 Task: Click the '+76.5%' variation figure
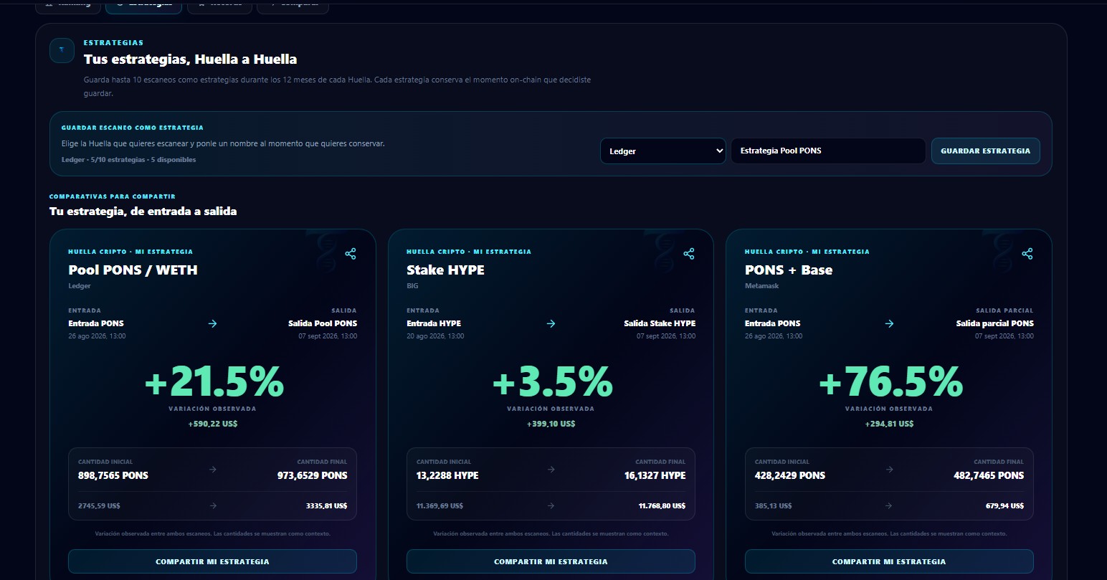pos(890,381)
